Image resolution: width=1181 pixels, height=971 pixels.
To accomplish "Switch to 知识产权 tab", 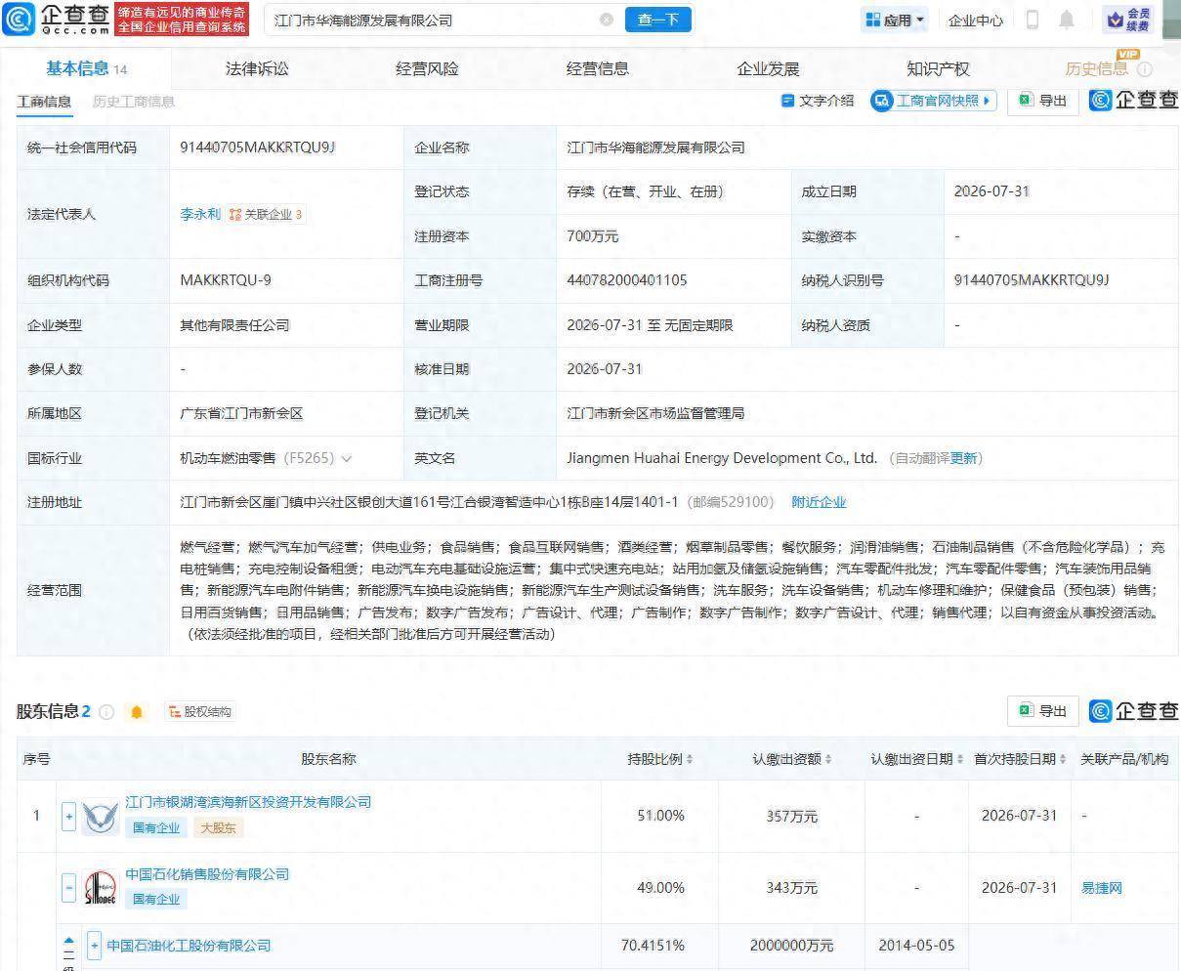I will tap(938, 69).
